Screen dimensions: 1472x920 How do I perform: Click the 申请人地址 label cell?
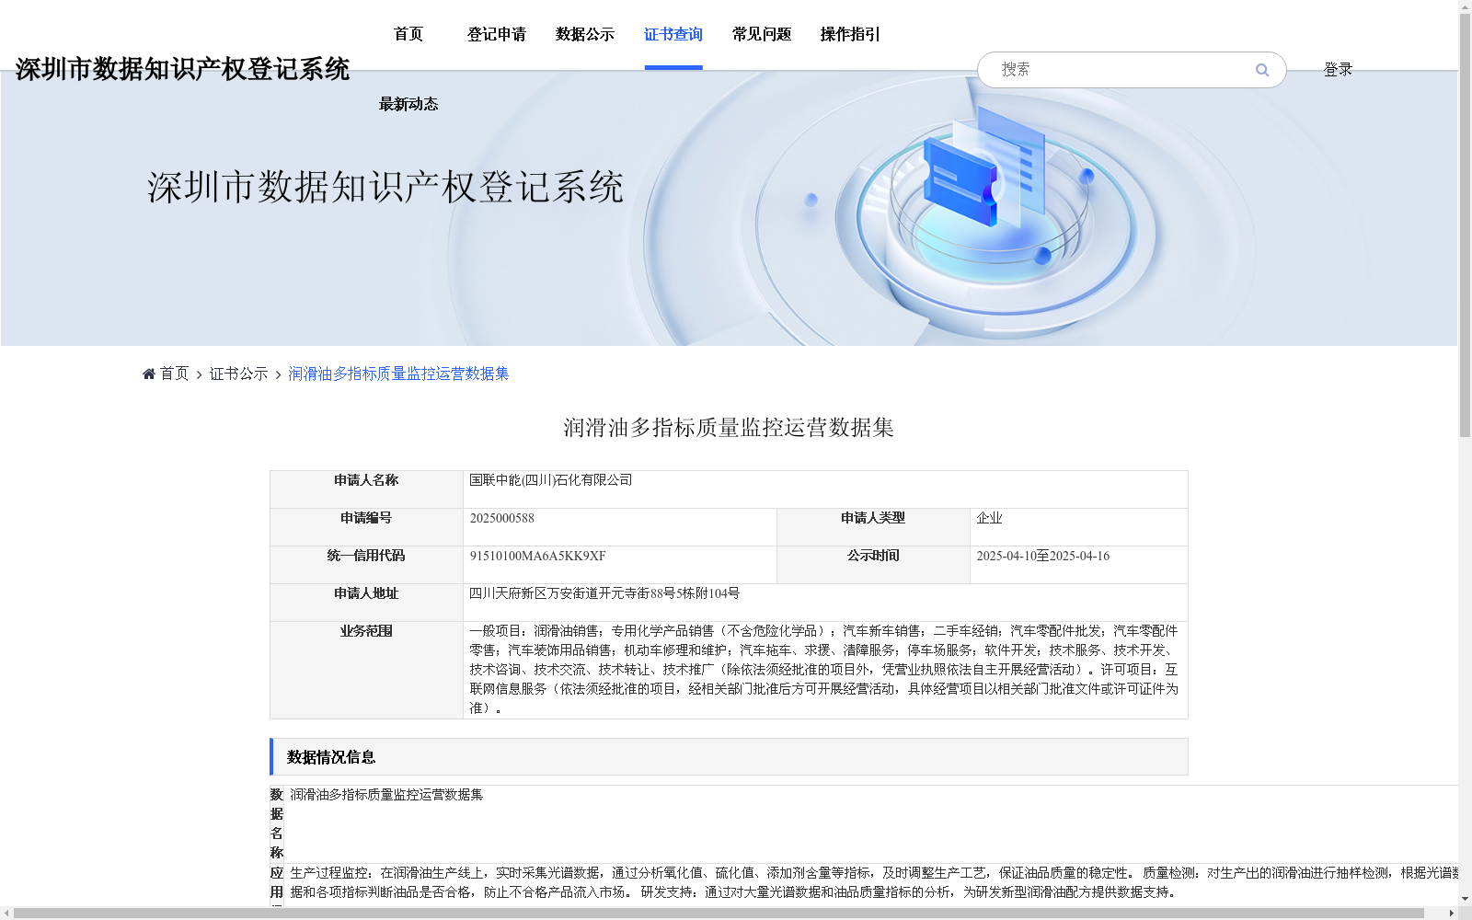click(x=366, y=603)
